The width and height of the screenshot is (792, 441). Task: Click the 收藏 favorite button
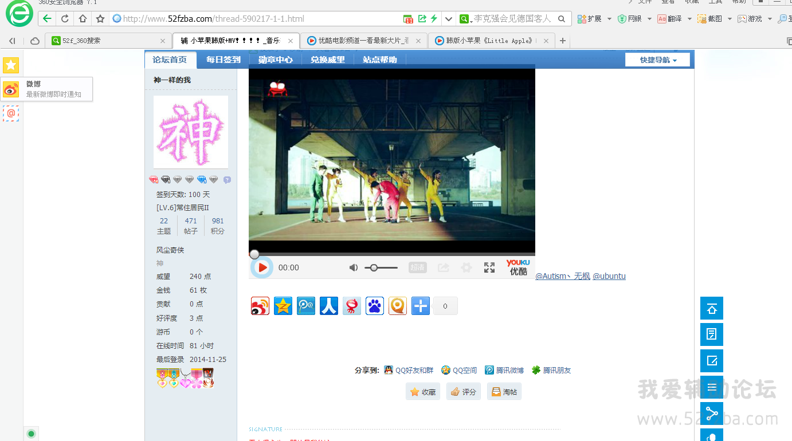[423, 392]
